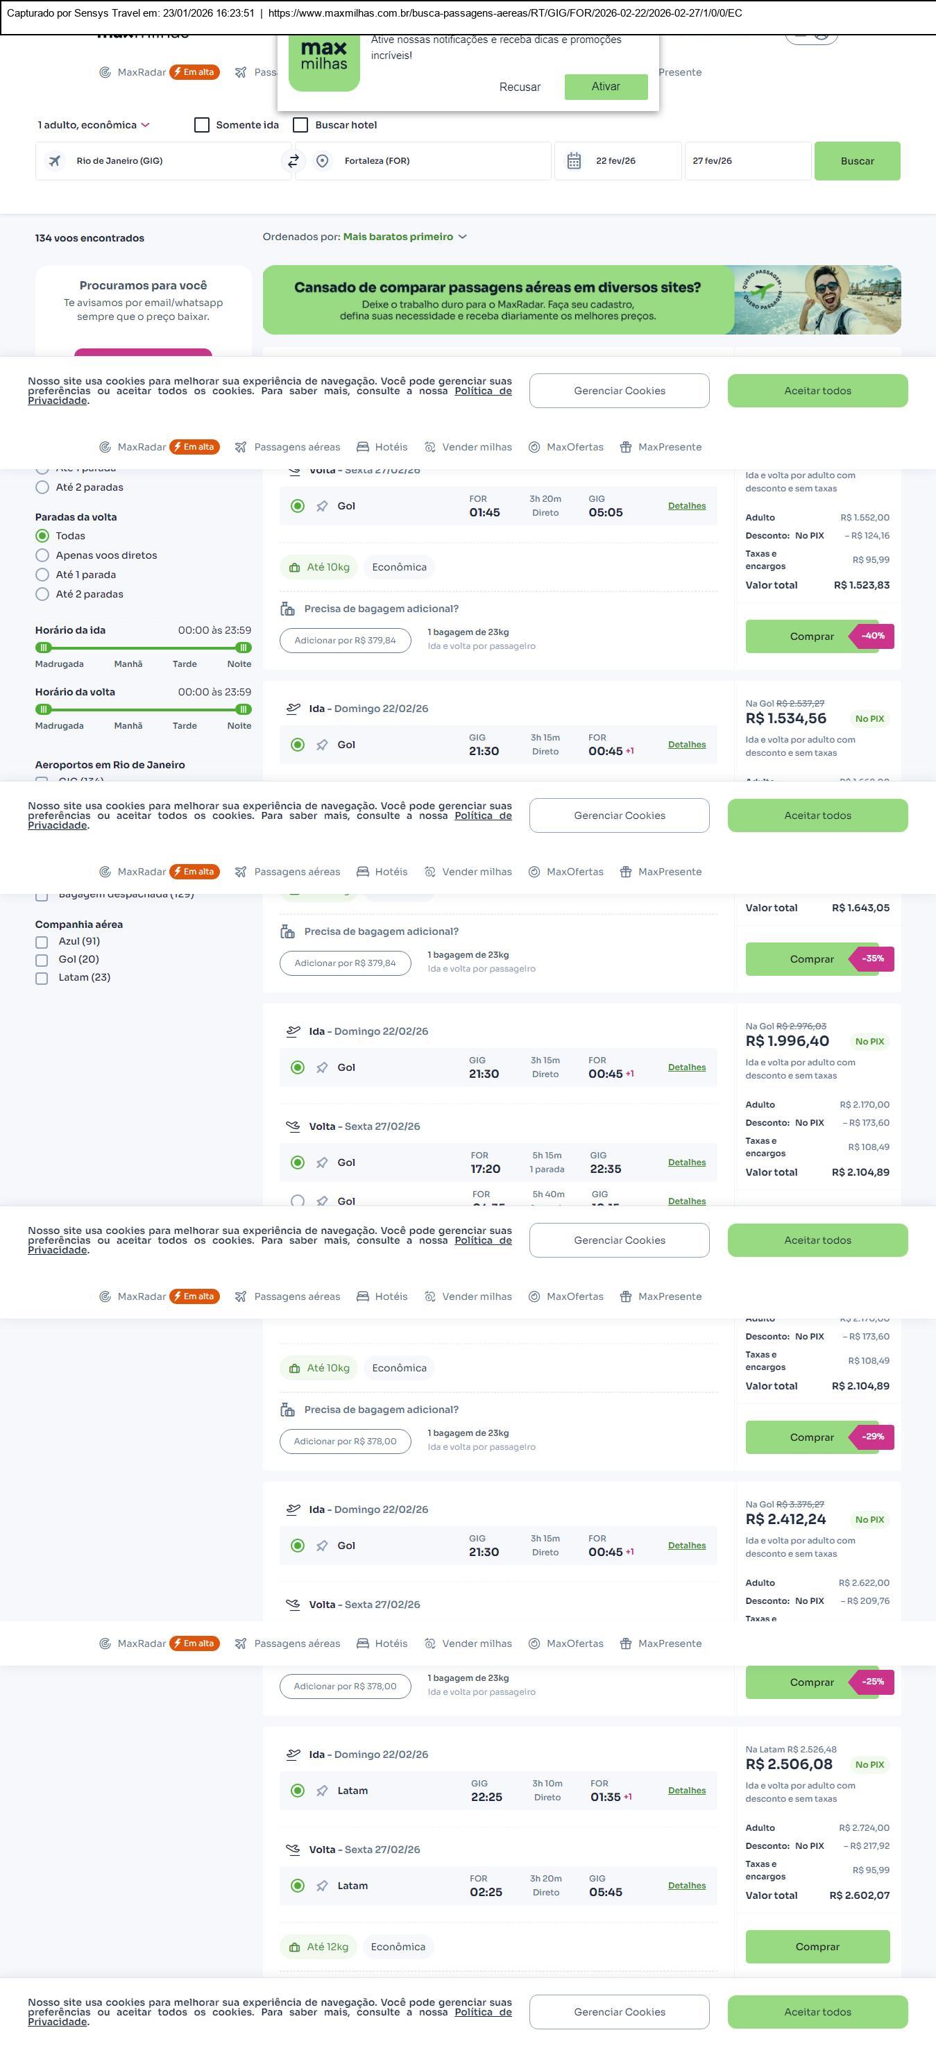936x2046 pixels.
Task: Click the location pin icon in the destination field
Action: (x=323, y=161)
